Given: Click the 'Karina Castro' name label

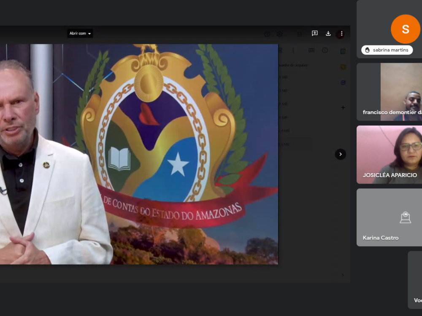Looking at the screenshot, I should point(381,238).
